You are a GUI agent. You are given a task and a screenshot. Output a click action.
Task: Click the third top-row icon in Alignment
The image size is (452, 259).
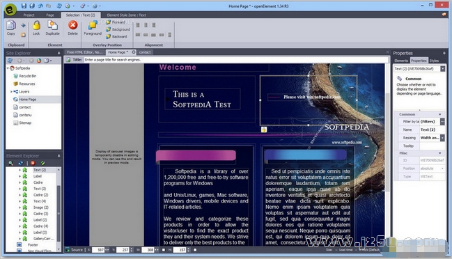tap(154, 25)
